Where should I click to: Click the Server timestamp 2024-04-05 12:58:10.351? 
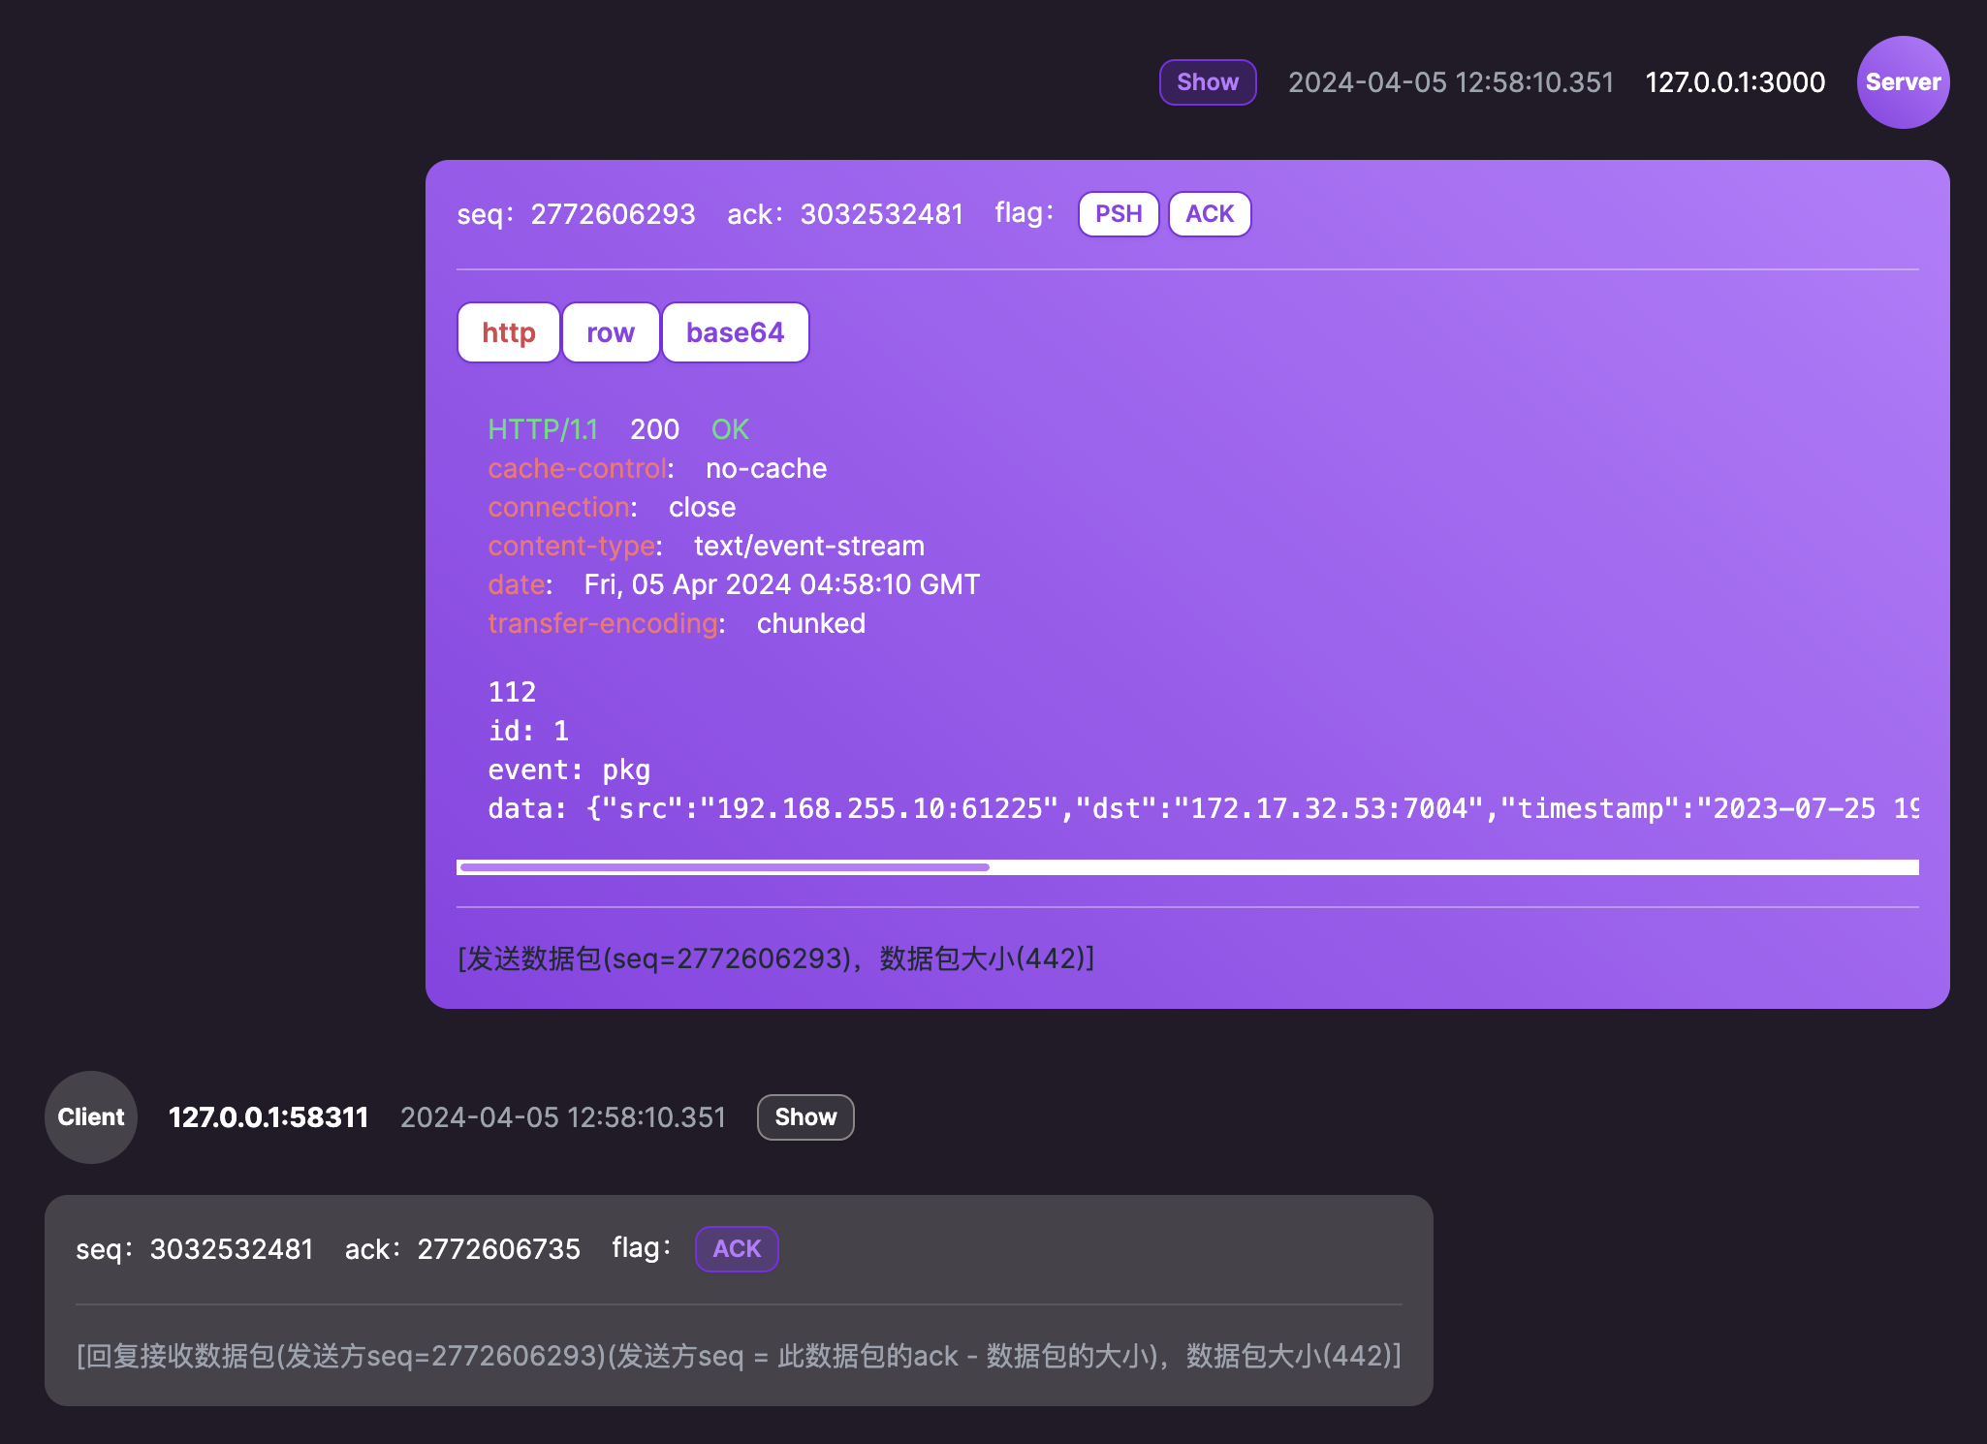[x=1451, y=82]
